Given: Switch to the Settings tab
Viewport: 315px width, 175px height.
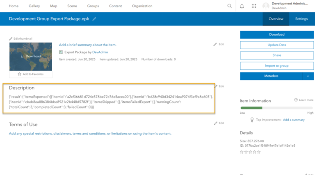Looking at the screenshot, I should pos(301,19).
